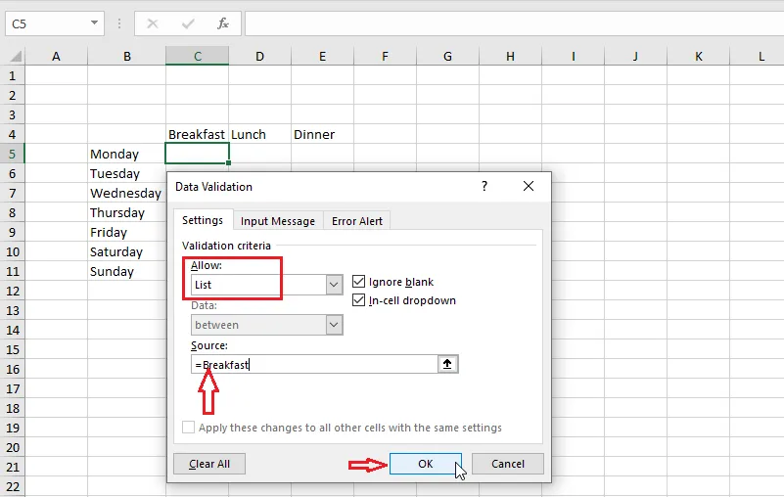Viewport: 784px width, 497px height.
Task: Click the formula bar Enter checkmark icon
Action: click(x=188, y=23)
